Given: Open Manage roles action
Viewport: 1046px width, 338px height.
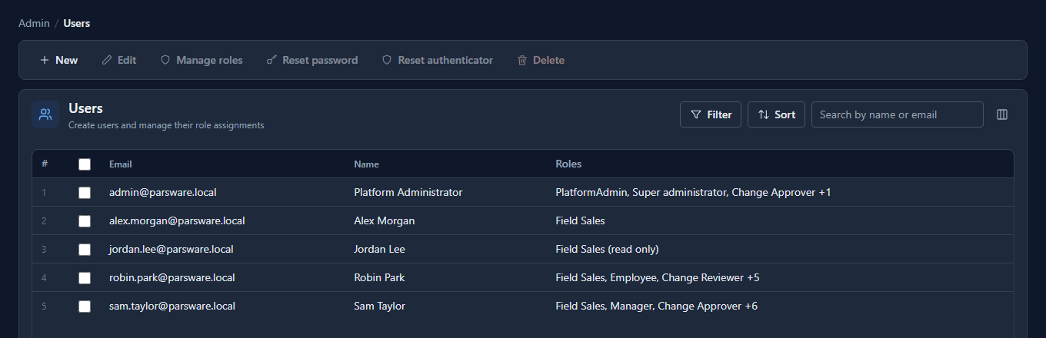Looking at the screenshot, I should pyautogui.click(x=202, y=60).
